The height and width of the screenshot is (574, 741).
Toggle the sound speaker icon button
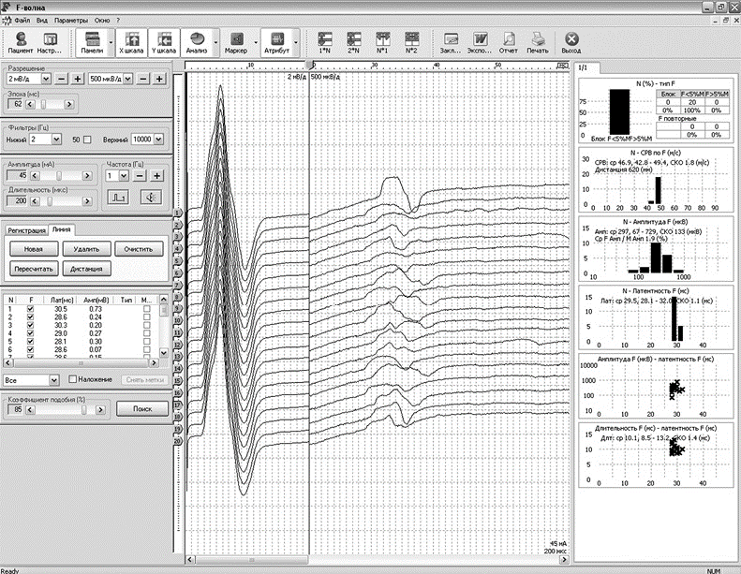pos(151,197)
